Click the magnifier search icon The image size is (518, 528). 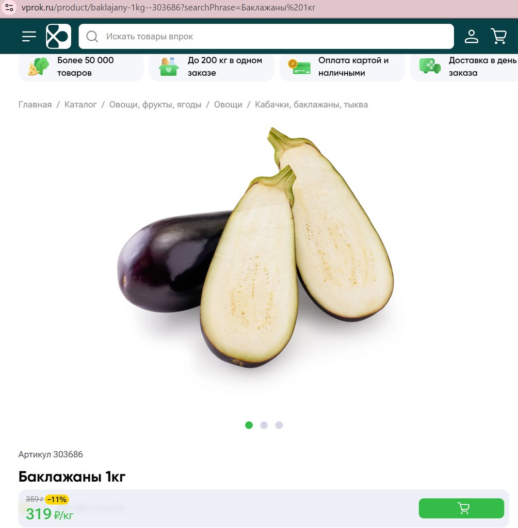coord(92,37)
